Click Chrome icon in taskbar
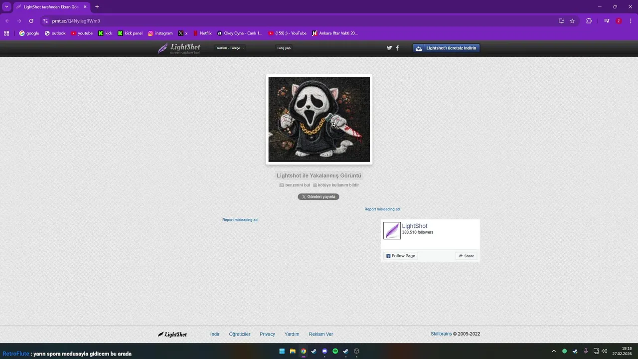Screen dimensions: 638x359 (303, 351)
